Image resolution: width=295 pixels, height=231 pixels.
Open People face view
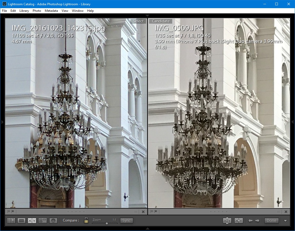coord(53,220)
